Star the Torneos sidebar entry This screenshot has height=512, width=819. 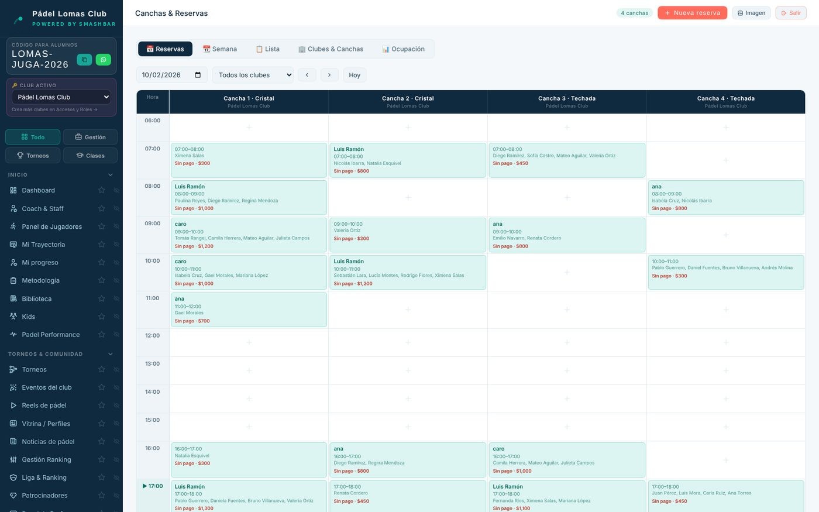[102, 369]
